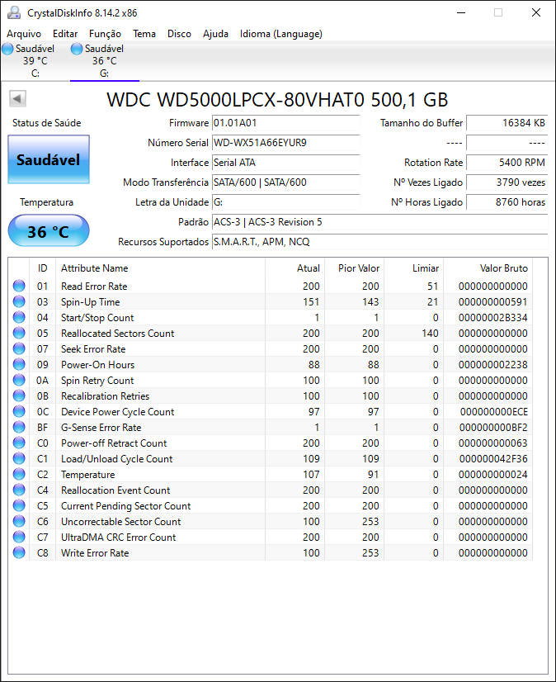
Task: Click the serial number field WD-WX51A66EYUR9
Action: [x=286, y=143]
